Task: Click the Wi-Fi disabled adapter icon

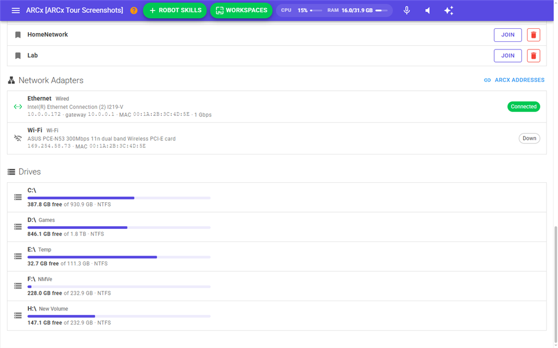Action: [x=18, y=138]
